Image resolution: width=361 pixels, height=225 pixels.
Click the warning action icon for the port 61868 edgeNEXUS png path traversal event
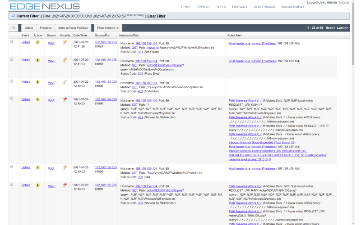coord(37,185)
